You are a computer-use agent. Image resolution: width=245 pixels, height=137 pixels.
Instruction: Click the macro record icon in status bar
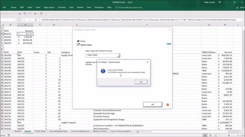[9, 135]
